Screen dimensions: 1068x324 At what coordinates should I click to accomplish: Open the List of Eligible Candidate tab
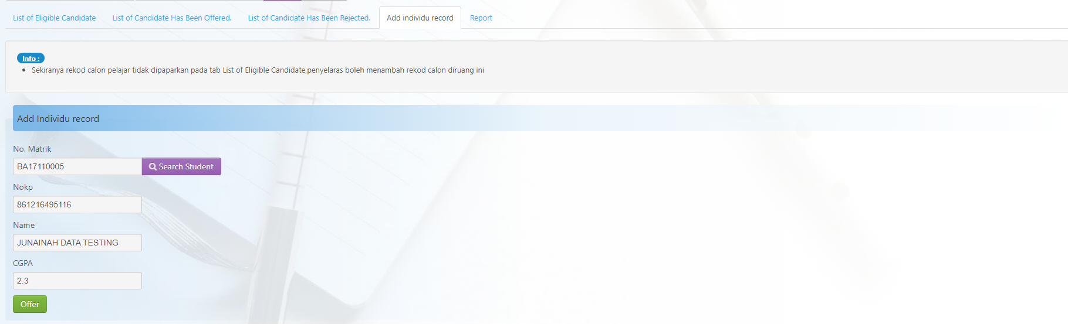pos(55,18)
